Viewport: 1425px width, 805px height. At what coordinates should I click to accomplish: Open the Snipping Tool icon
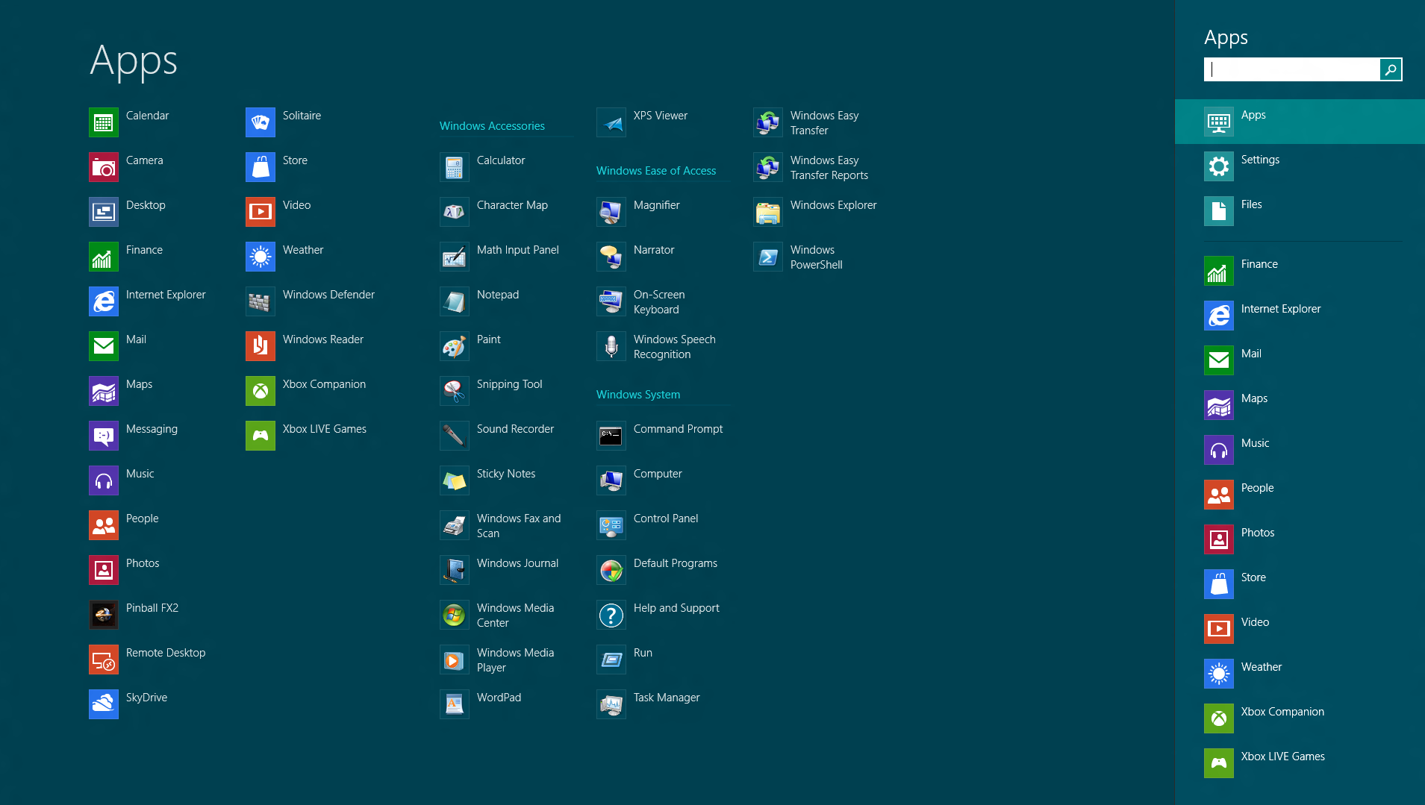click(x=454, y=391)
